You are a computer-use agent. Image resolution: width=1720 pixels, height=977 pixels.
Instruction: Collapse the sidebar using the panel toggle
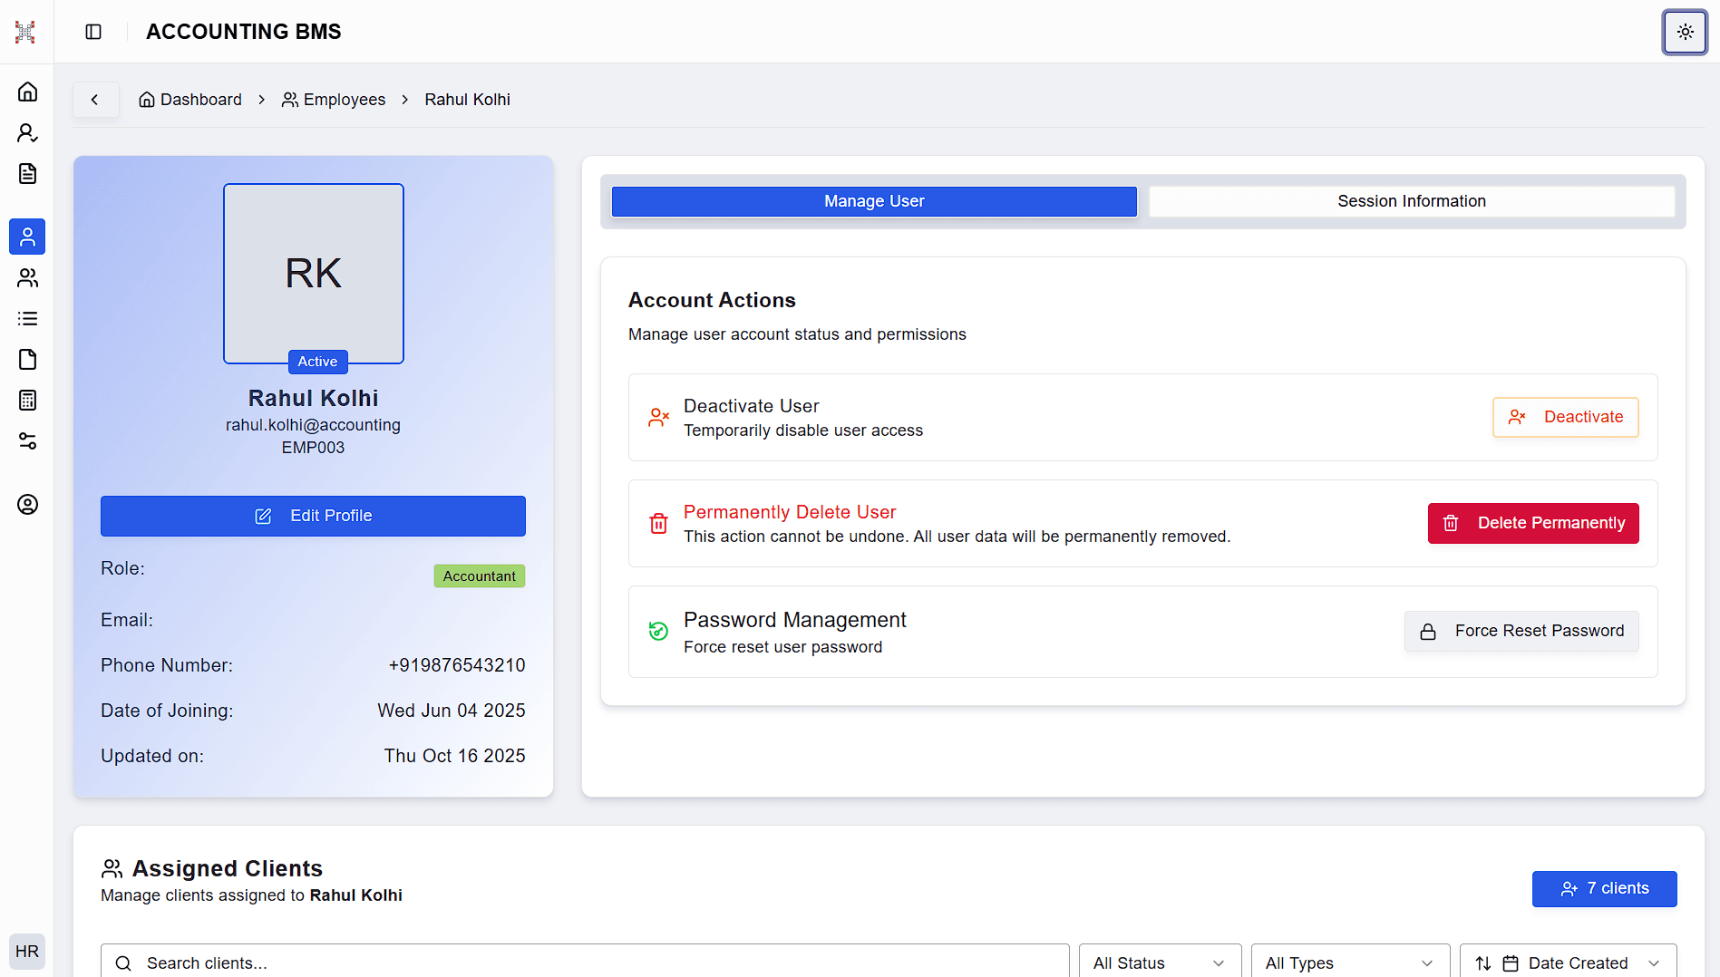tap(93, 32)
